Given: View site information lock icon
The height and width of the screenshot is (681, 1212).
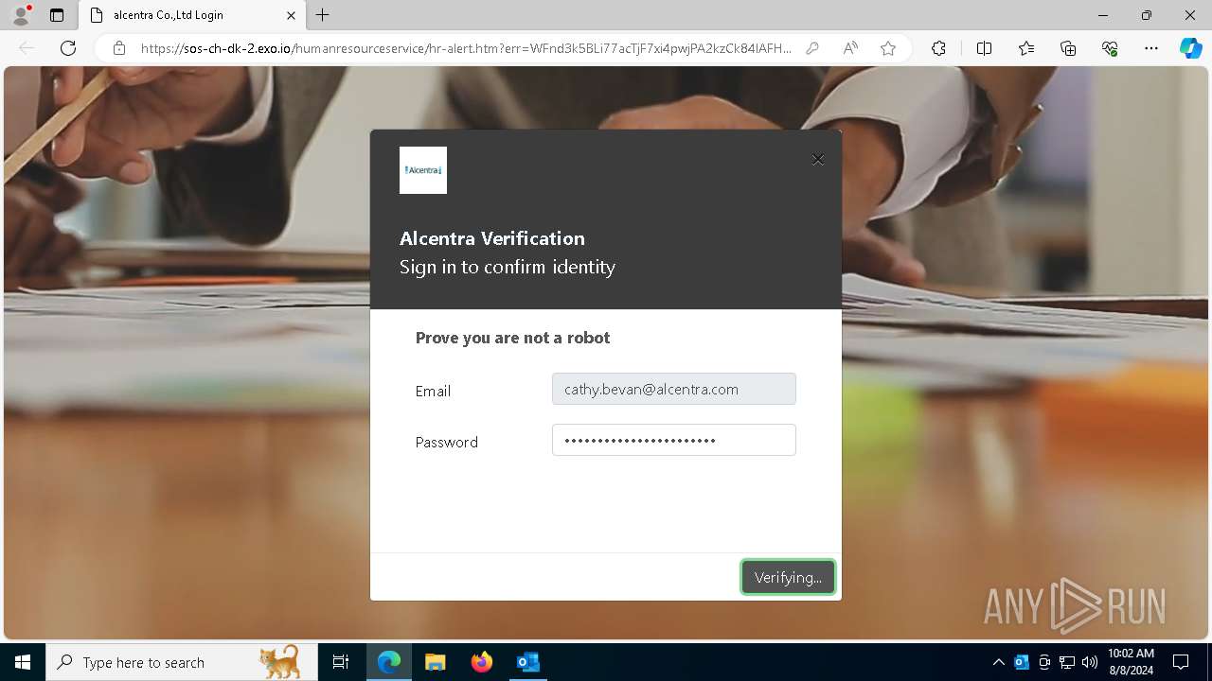Looking at the screenshot, I should [119, 48].
